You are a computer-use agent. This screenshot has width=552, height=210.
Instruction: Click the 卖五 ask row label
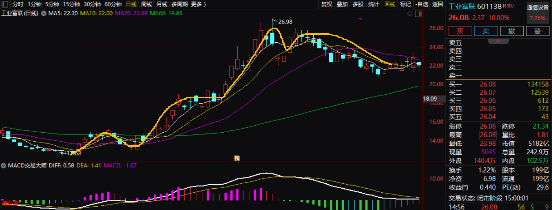click(x=455, y=43)
